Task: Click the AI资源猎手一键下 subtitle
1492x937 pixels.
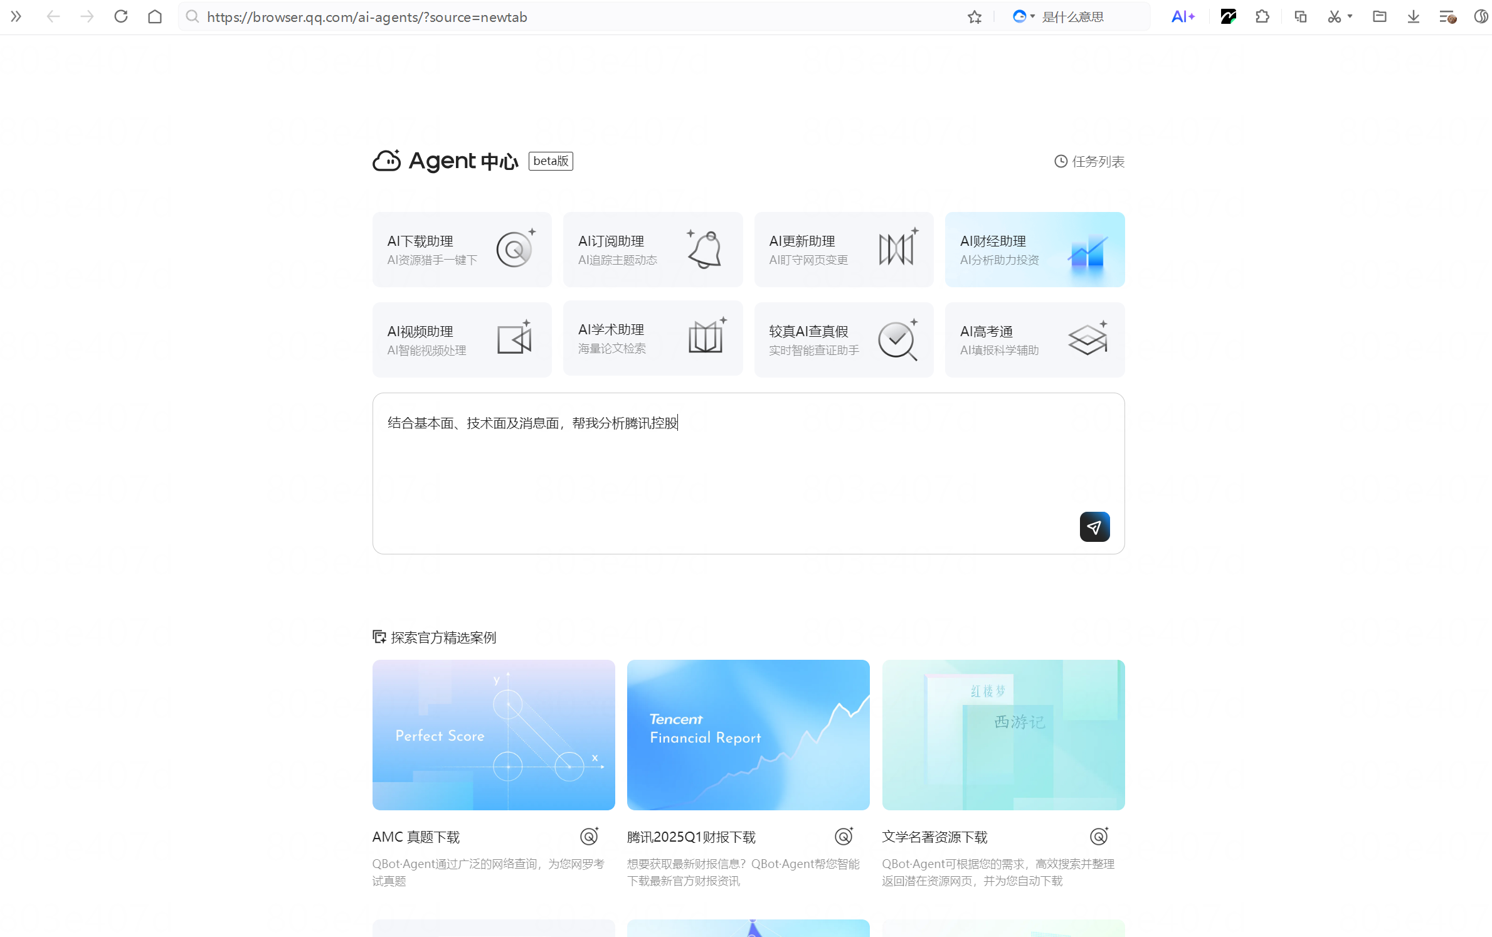Action: tap(432, 260)
